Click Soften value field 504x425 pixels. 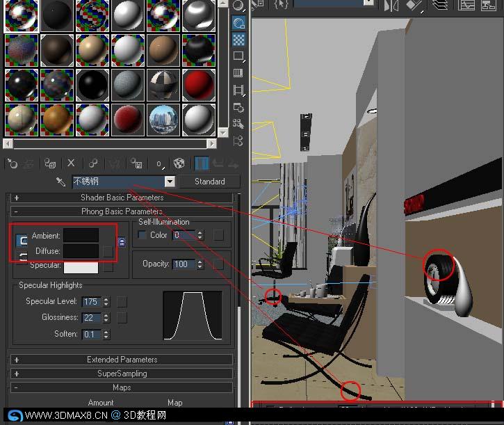click(x=92, y=335)
